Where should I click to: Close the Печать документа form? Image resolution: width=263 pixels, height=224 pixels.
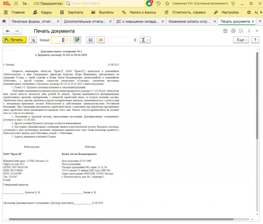coord(257,31)
